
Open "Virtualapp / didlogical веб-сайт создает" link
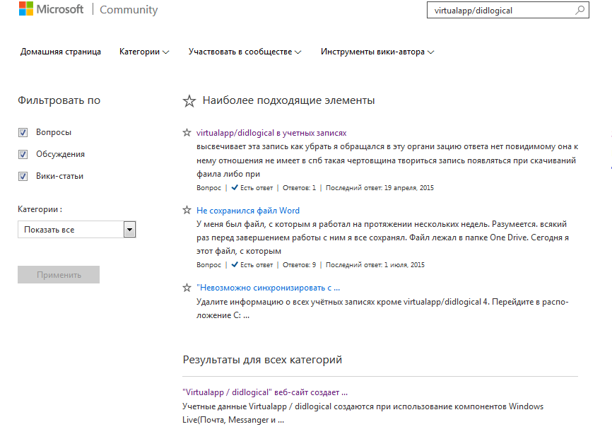click(264, 392)
